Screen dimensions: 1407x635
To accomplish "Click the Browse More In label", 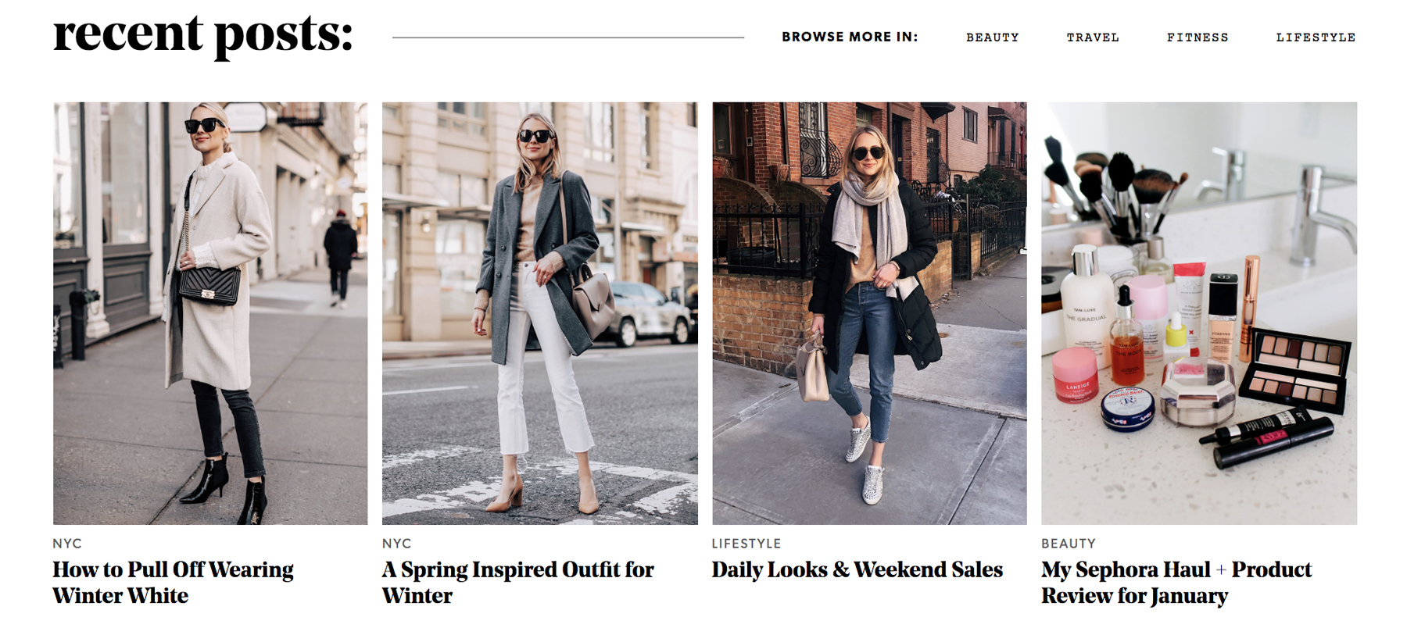I will coord(850,37).
